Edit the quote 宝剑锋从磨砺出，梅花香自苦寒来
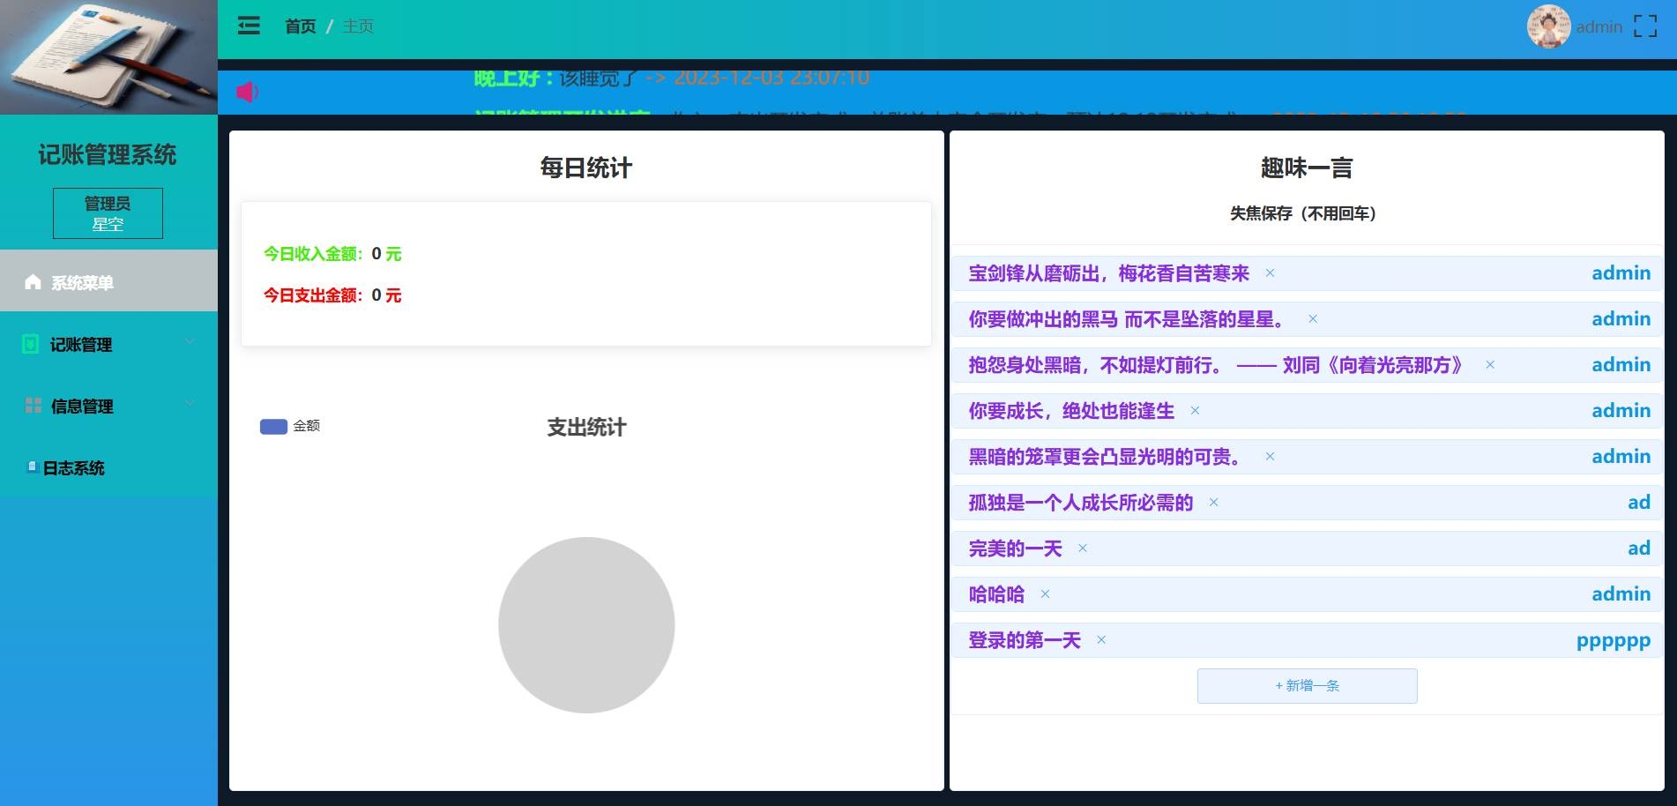 tap(1108, 273)
